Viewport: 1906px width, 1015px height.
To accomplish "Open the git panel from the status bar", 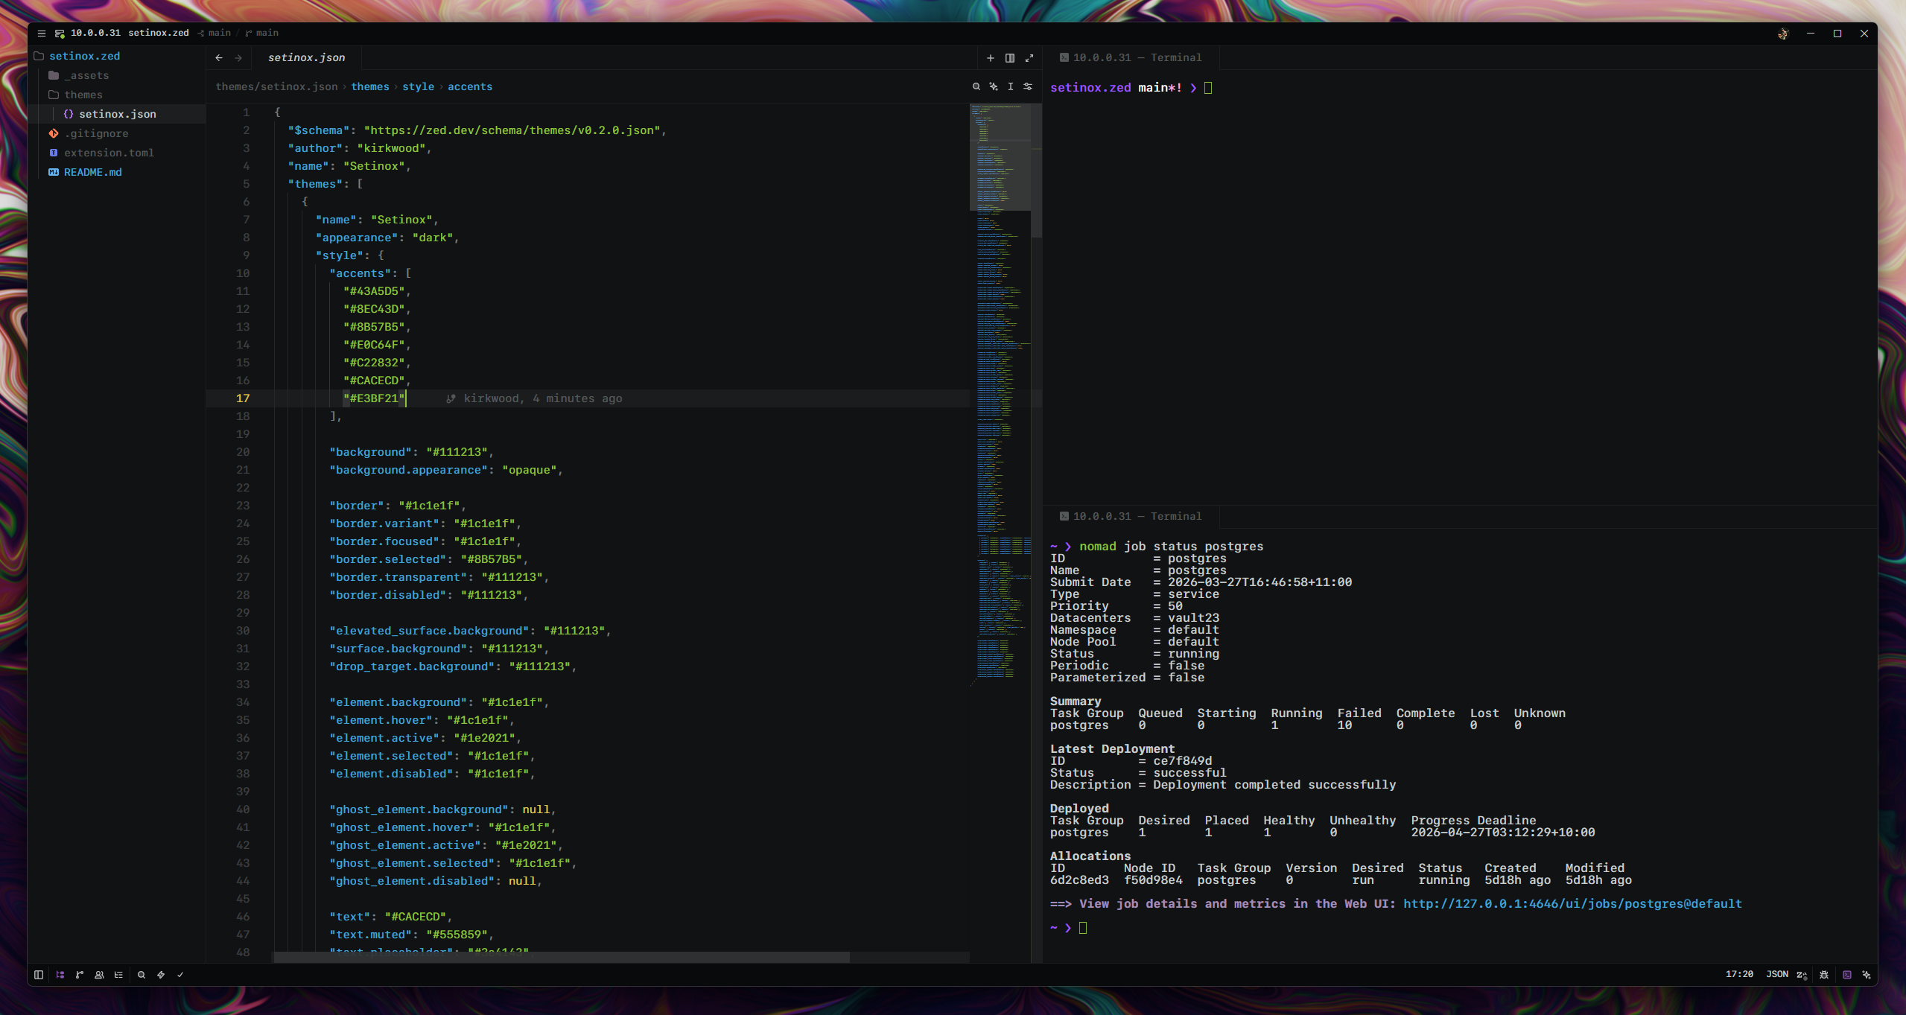I will coord(80,975).
